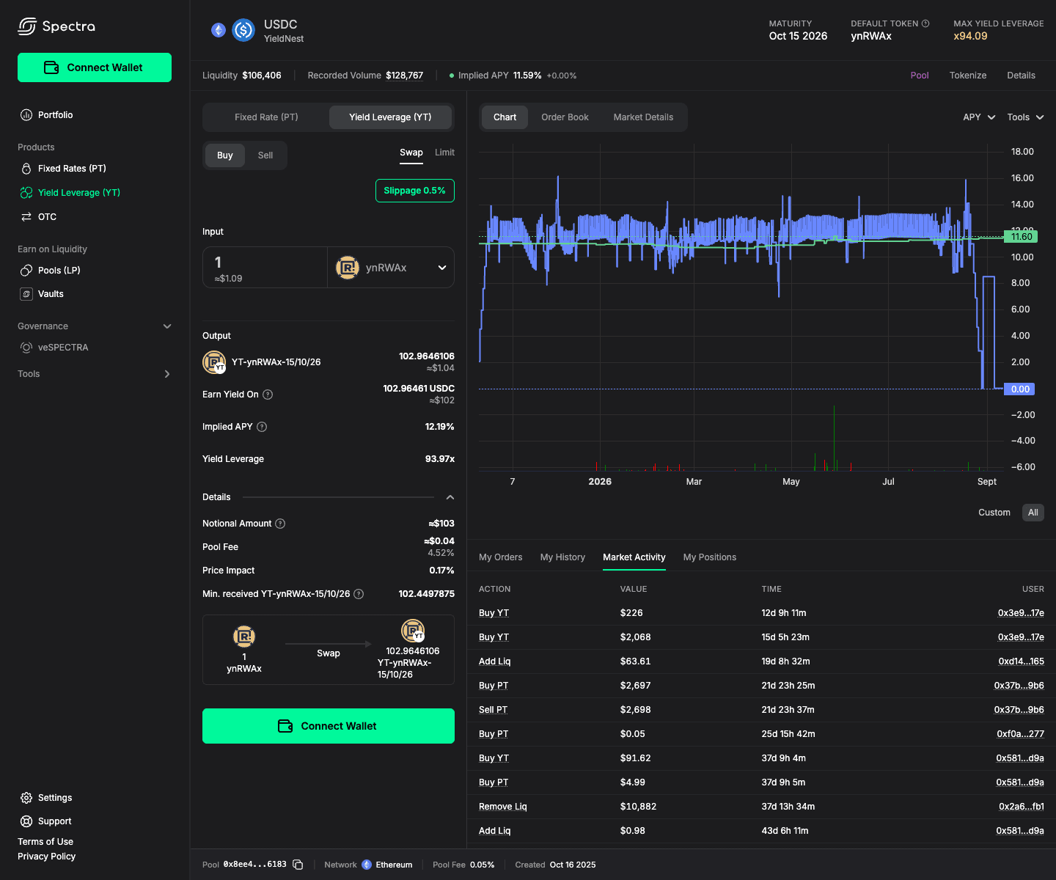Screen dimensions: 1056x880
Task: Open the Order Book tab
Action: click(565, 117)
